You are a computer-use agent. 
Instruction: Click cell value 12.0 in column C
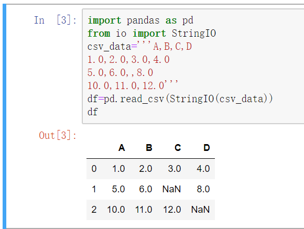[x=172, y=210]
